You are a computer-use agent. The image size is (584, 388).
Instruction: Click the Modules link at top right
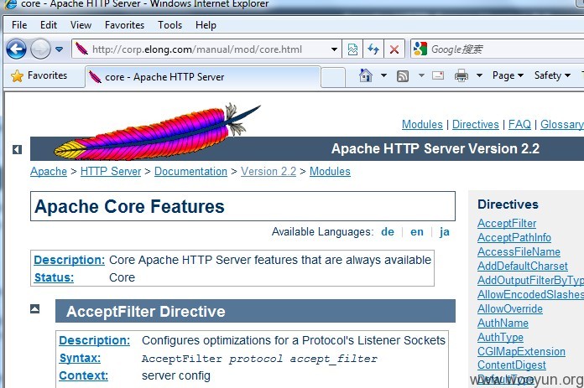(x=422, y=124)
